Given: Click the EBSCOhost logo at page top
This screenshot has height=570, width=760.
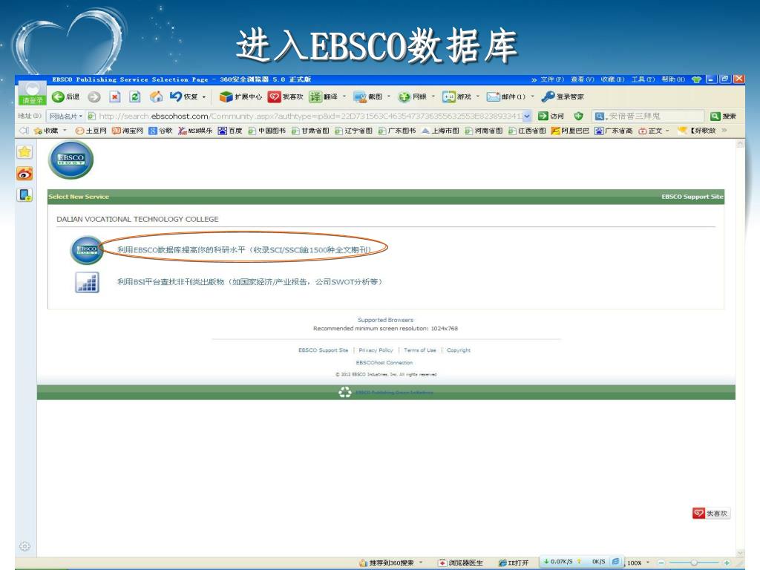Looking at the screenshot, I should pyautogui.click(x=71, y=160).
